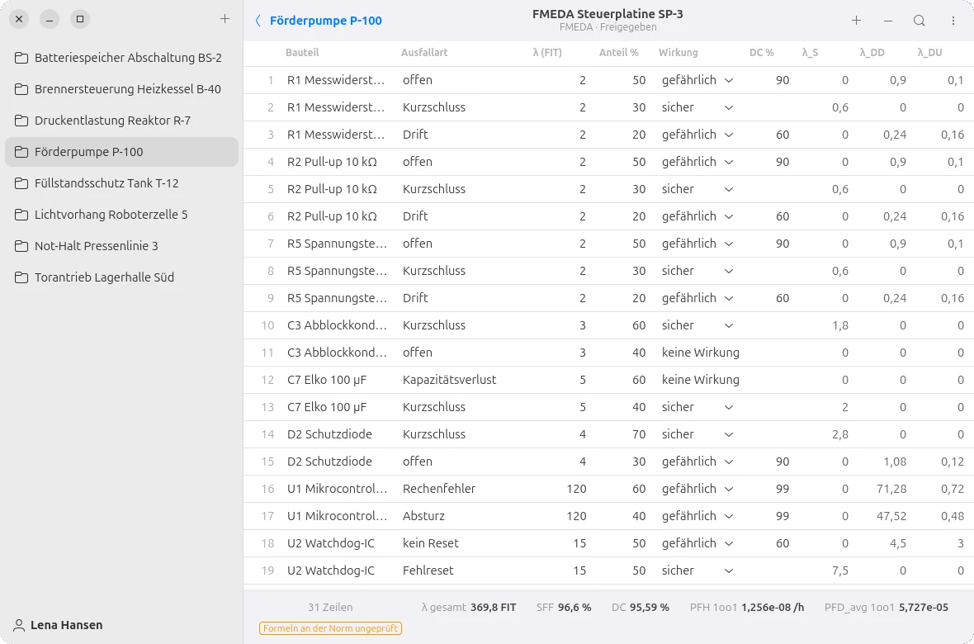
Task: Click the PFH 1oo1 1,256e-08 /h value
Action: [747, 608]
